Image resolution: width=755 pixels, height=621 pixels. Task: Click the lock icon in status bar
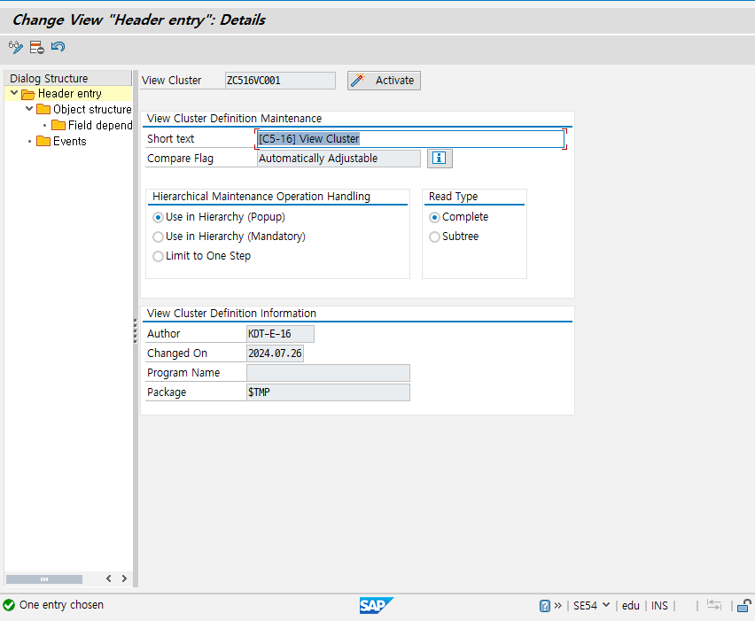tap(744, 606)
